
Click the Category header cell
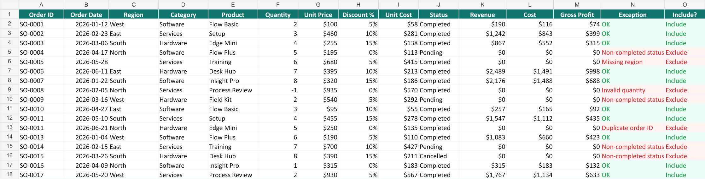183,14
